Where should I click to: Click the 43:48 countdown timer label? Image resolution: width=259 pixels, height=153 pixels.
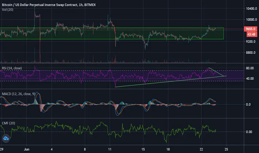(x=251, y=34)
